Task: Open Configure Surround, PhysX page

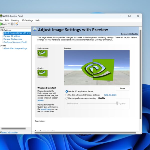Action: pyautogui.click(x=15, y=42)
